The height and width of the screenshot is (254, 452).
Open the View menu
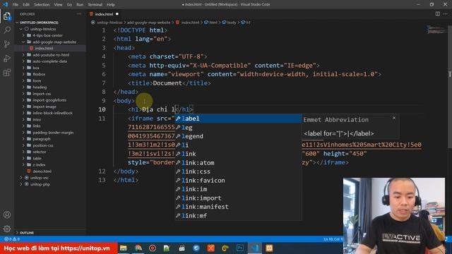pos(58,5)
